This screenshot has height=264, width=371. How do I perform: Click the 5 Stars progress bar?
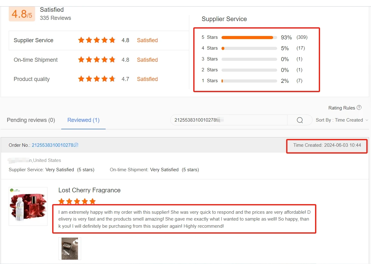pyautogui.click(x=249, y=38)
